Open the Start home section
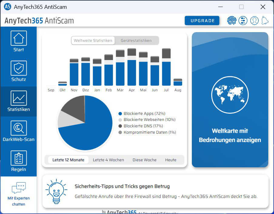Screen dimensions: 274x214 (x=18, y=42)
